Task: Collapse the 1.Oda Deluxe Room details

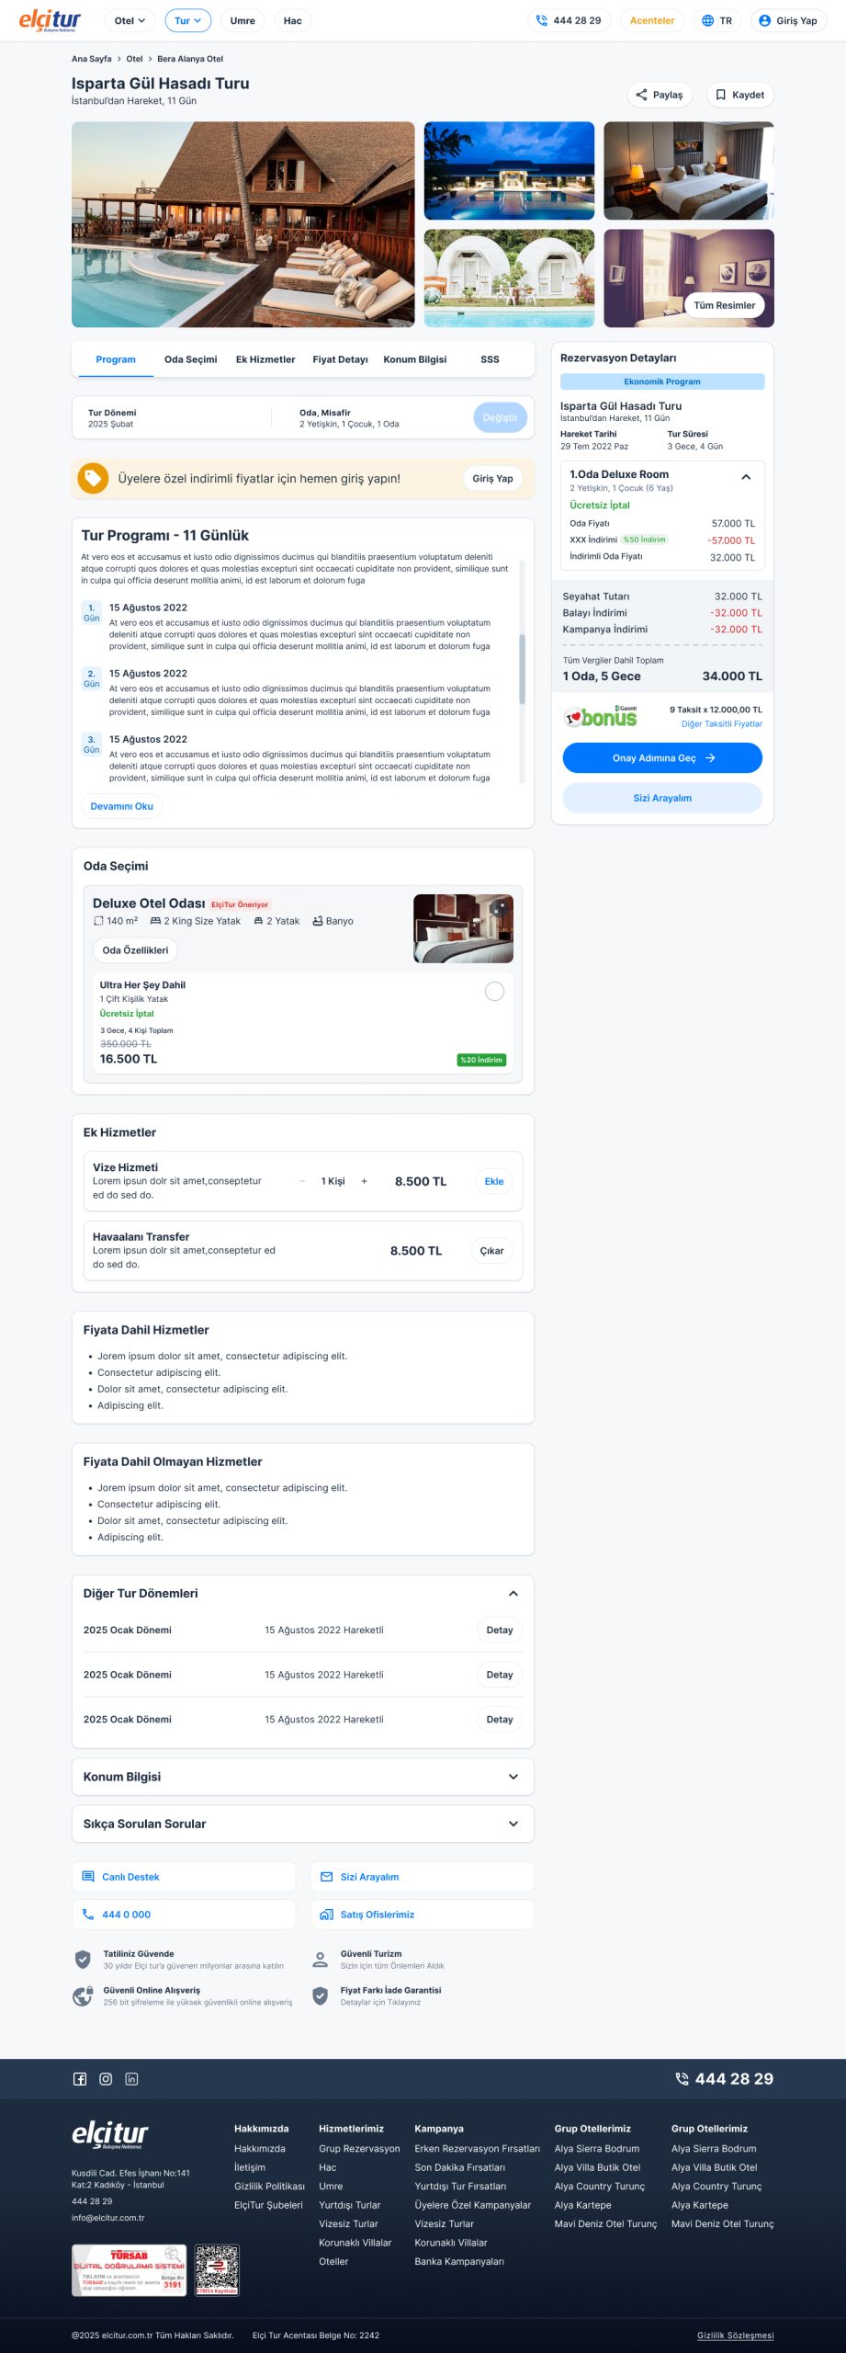Action: pyautogui.click(x=746, y=477)
